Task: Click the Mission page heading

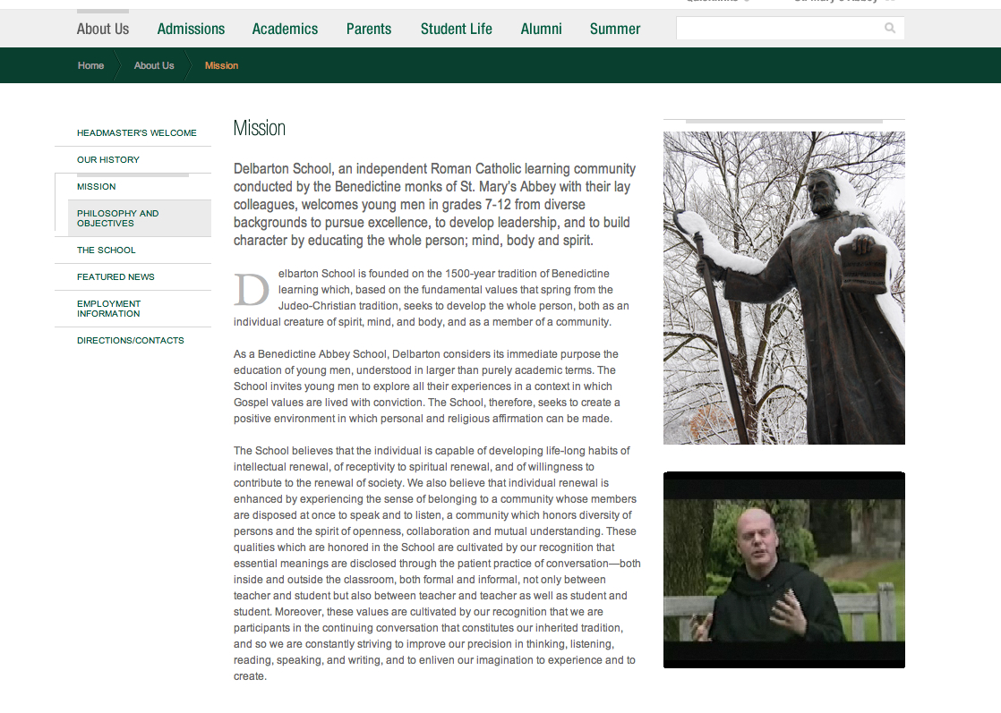Action: [x=259, y=128]
